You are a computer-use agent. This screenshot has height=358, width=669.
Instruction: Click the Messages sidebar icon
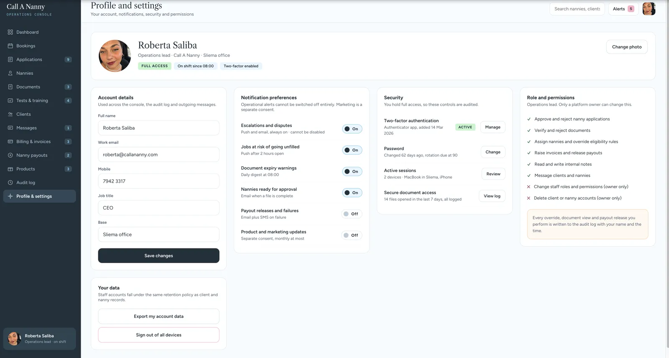pyautogui.click(x=10, y=128)
